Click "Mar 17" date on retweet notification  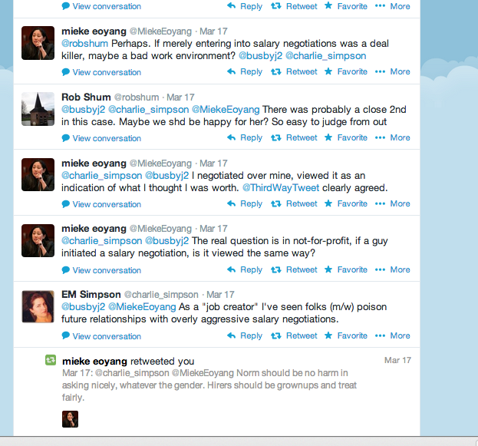tap(397, 360)
